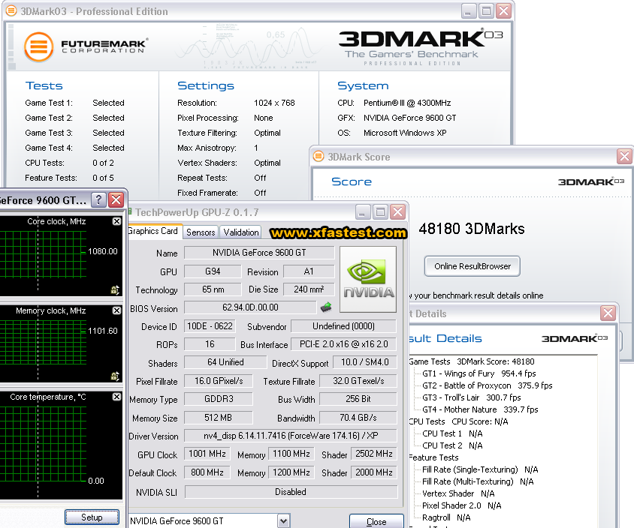Click the "Pentium® III @ 4300MHz" CPU text
Viewport: 634px width, 528px height.
tap(407, 103)
